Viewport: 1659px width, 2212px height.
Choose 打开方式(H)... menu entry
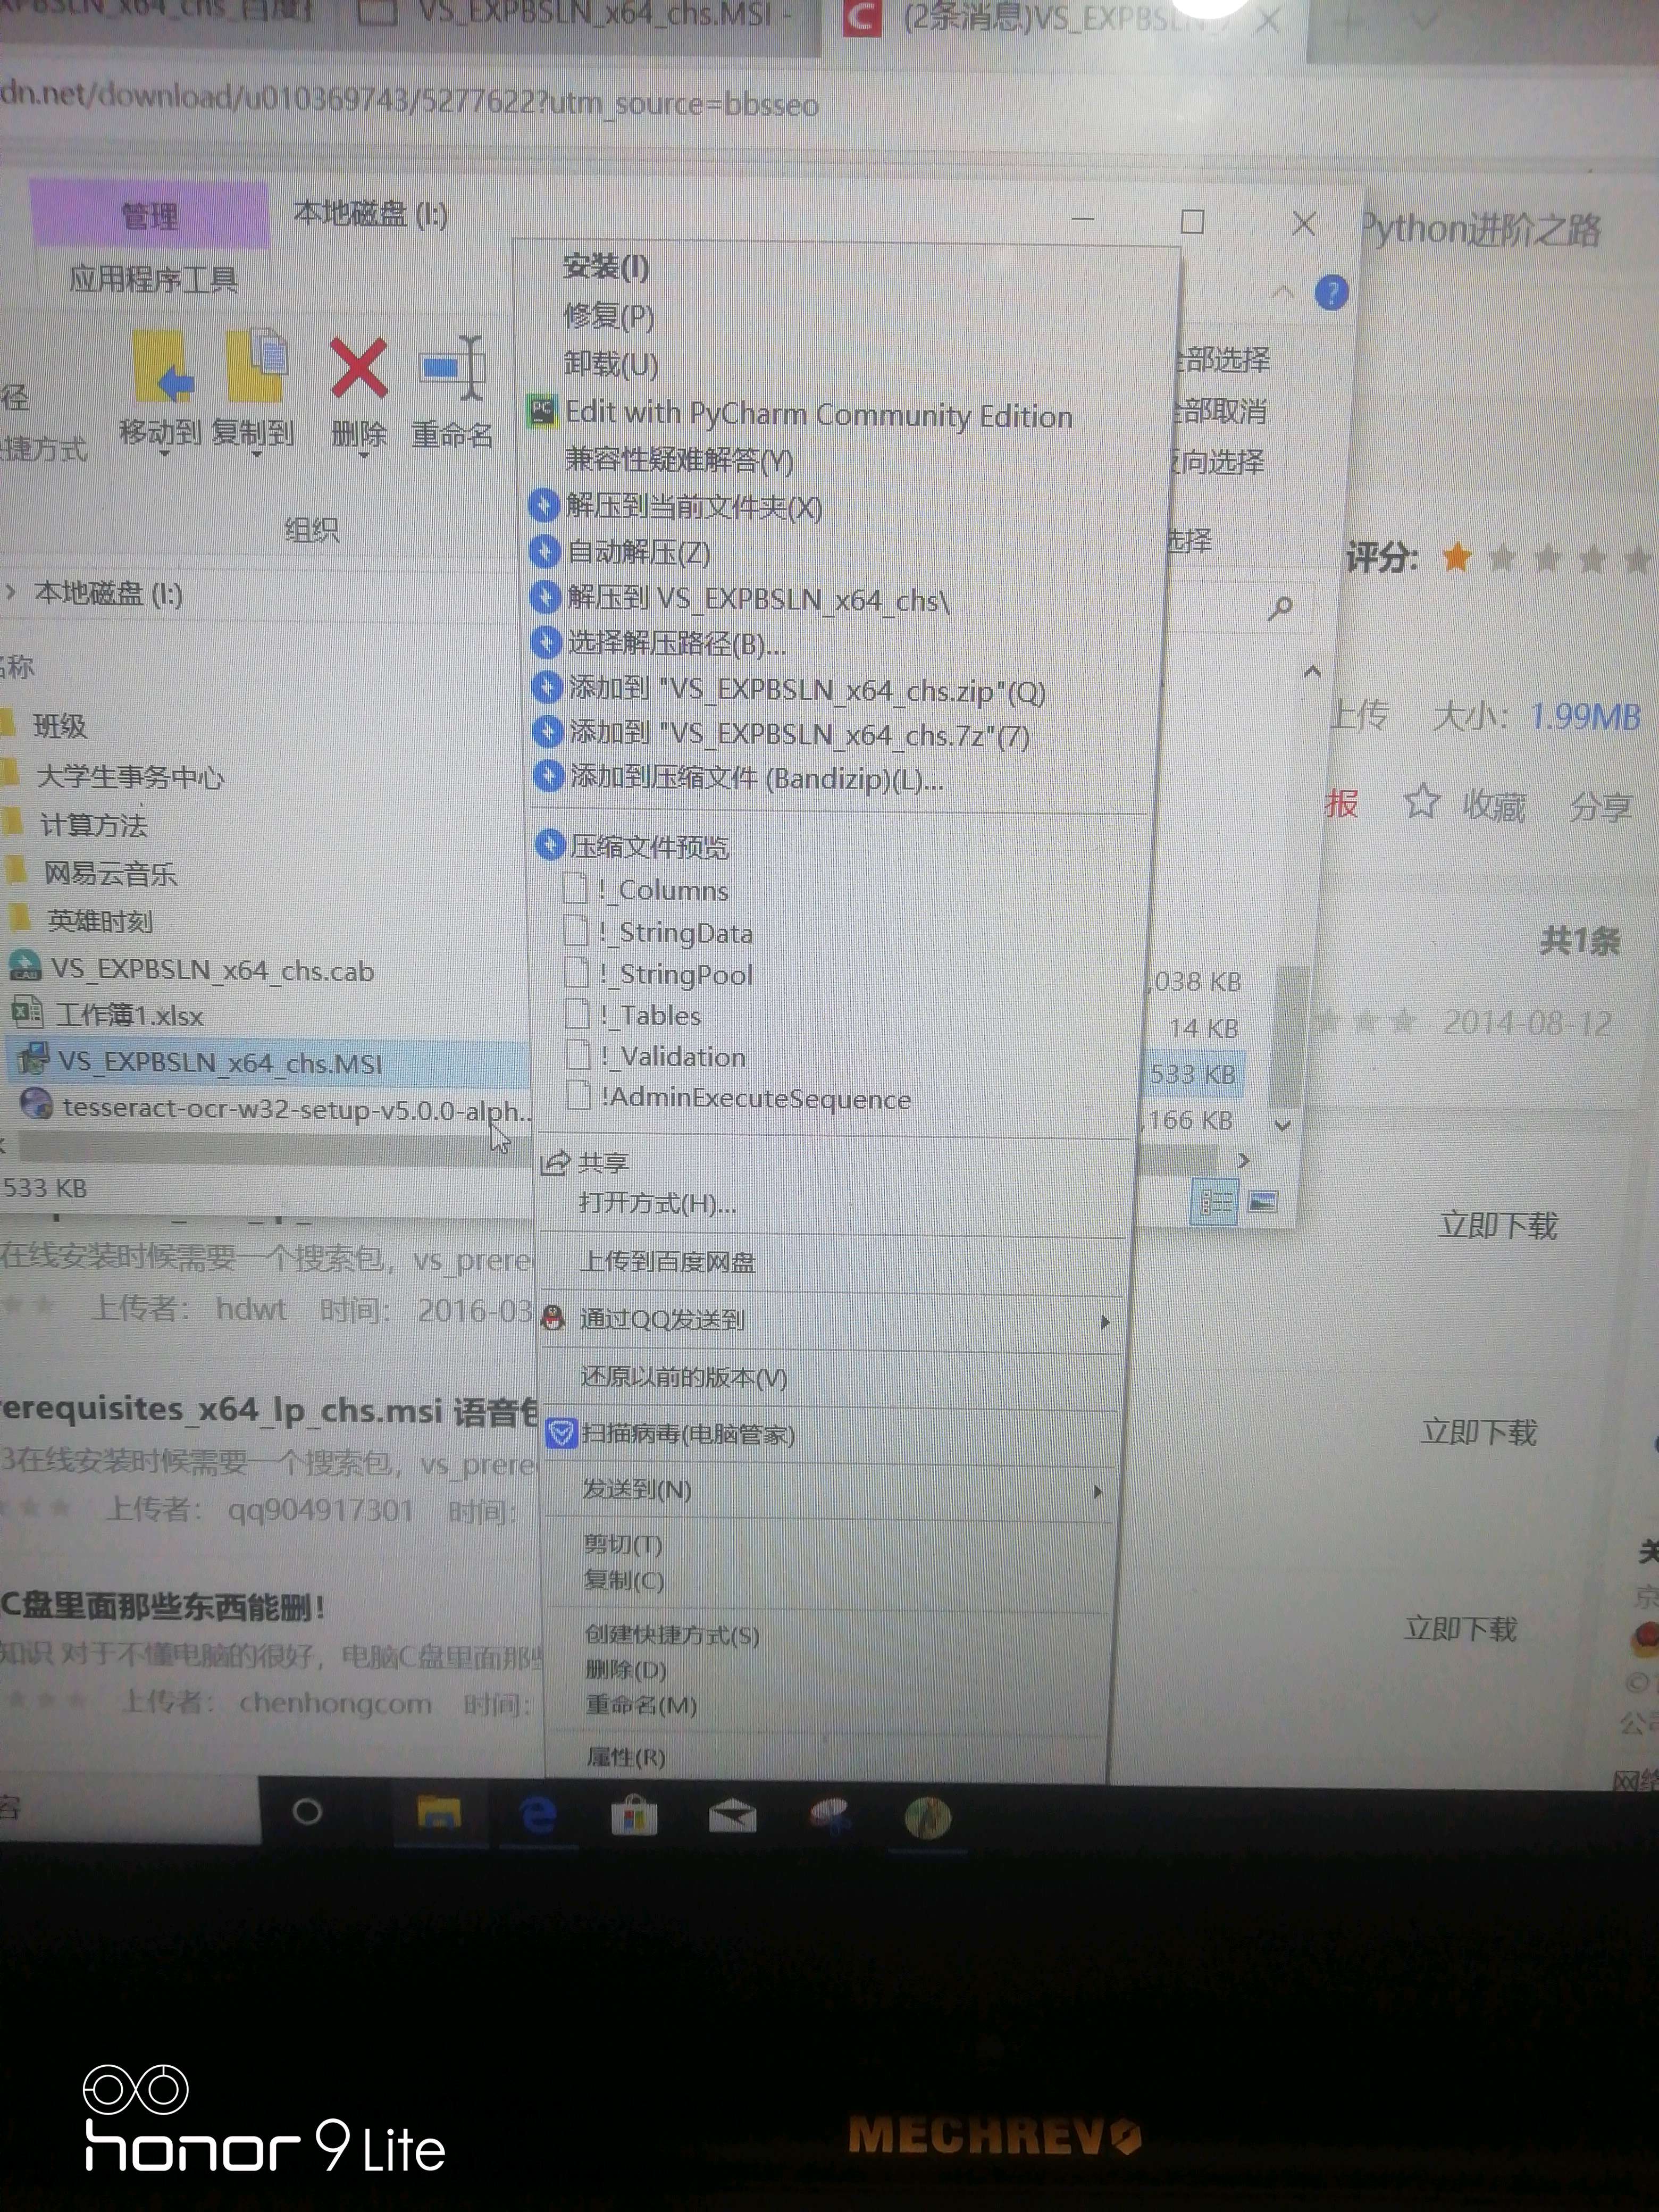[x=657, y=1203]
